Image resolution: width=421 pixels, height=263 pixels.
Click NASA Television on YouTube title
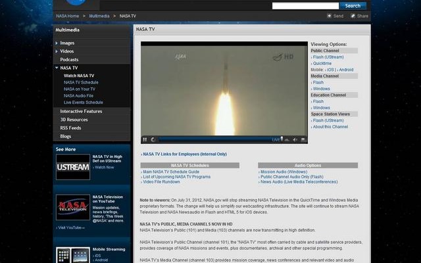pos(108,199)
